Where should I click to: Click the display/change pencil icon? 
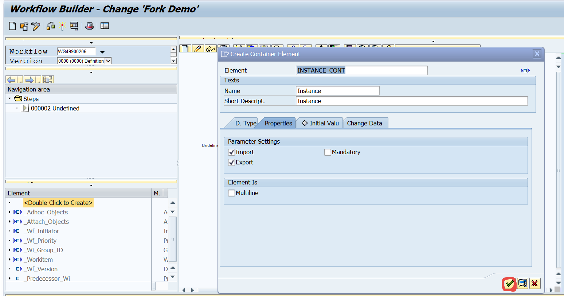pos(35,26)
